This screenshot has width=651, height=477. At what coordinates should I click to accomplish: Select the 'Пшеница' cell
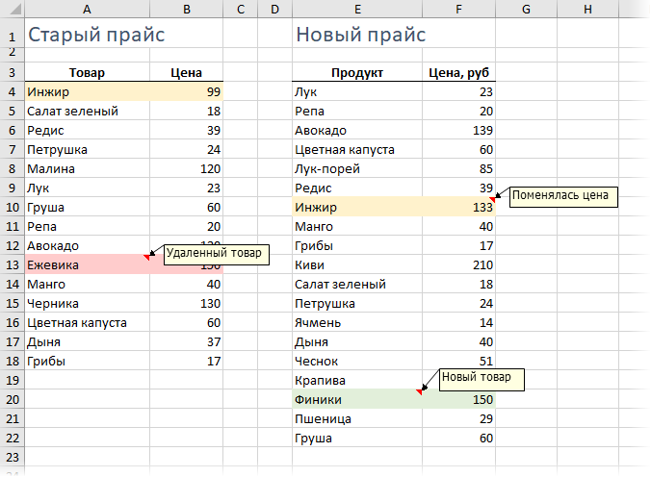click(x=357, y=418)
